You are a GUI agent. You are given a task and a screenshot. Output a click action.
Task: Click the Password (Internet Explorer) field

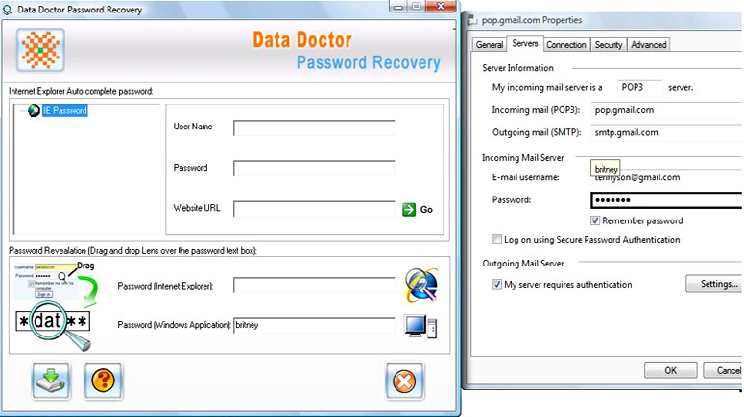[x=314, y=286]
